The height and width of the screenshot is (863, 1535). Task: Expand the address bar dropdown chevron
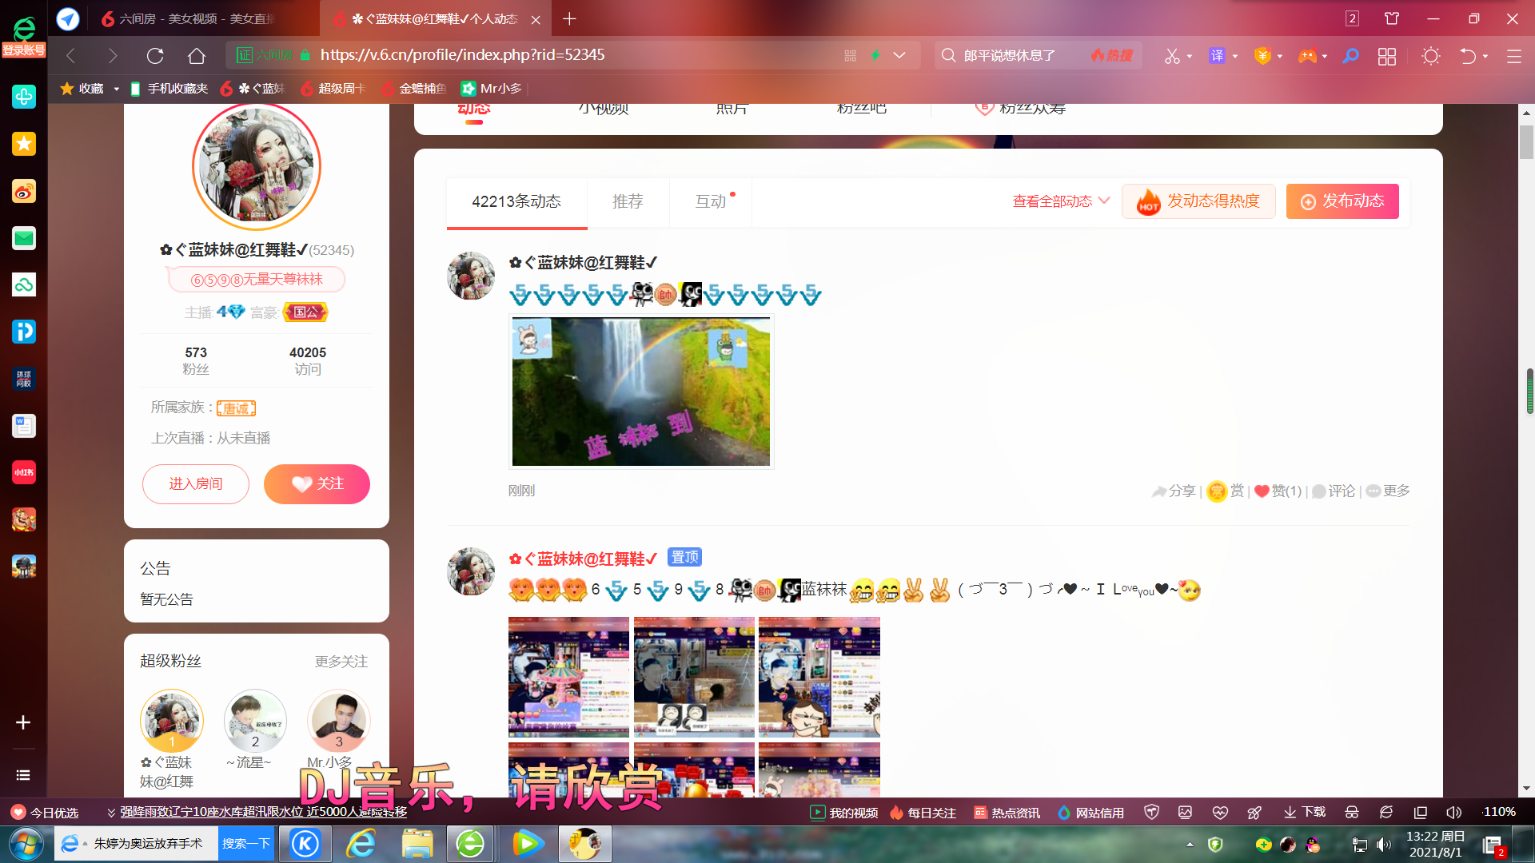tap(899, 55)
